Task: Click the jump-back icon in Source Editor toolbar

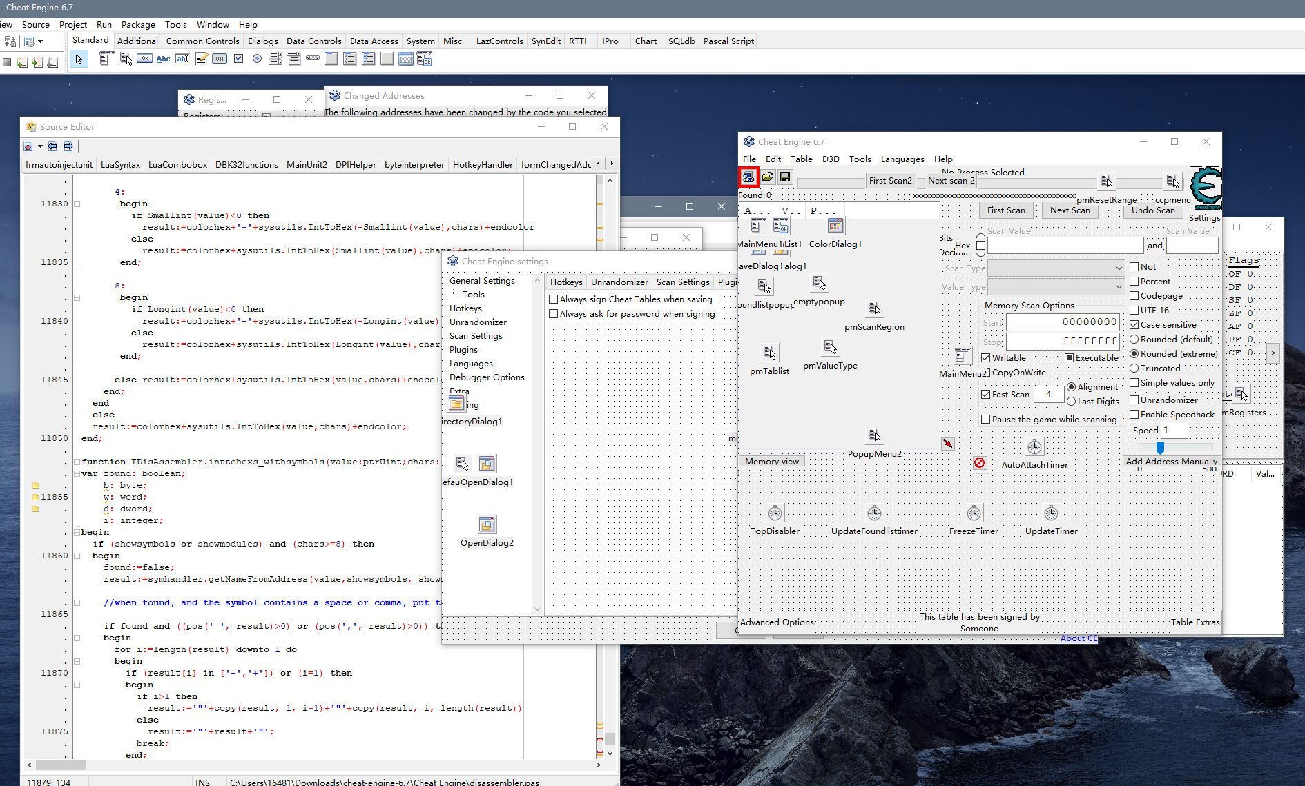Action: point(52,146)
